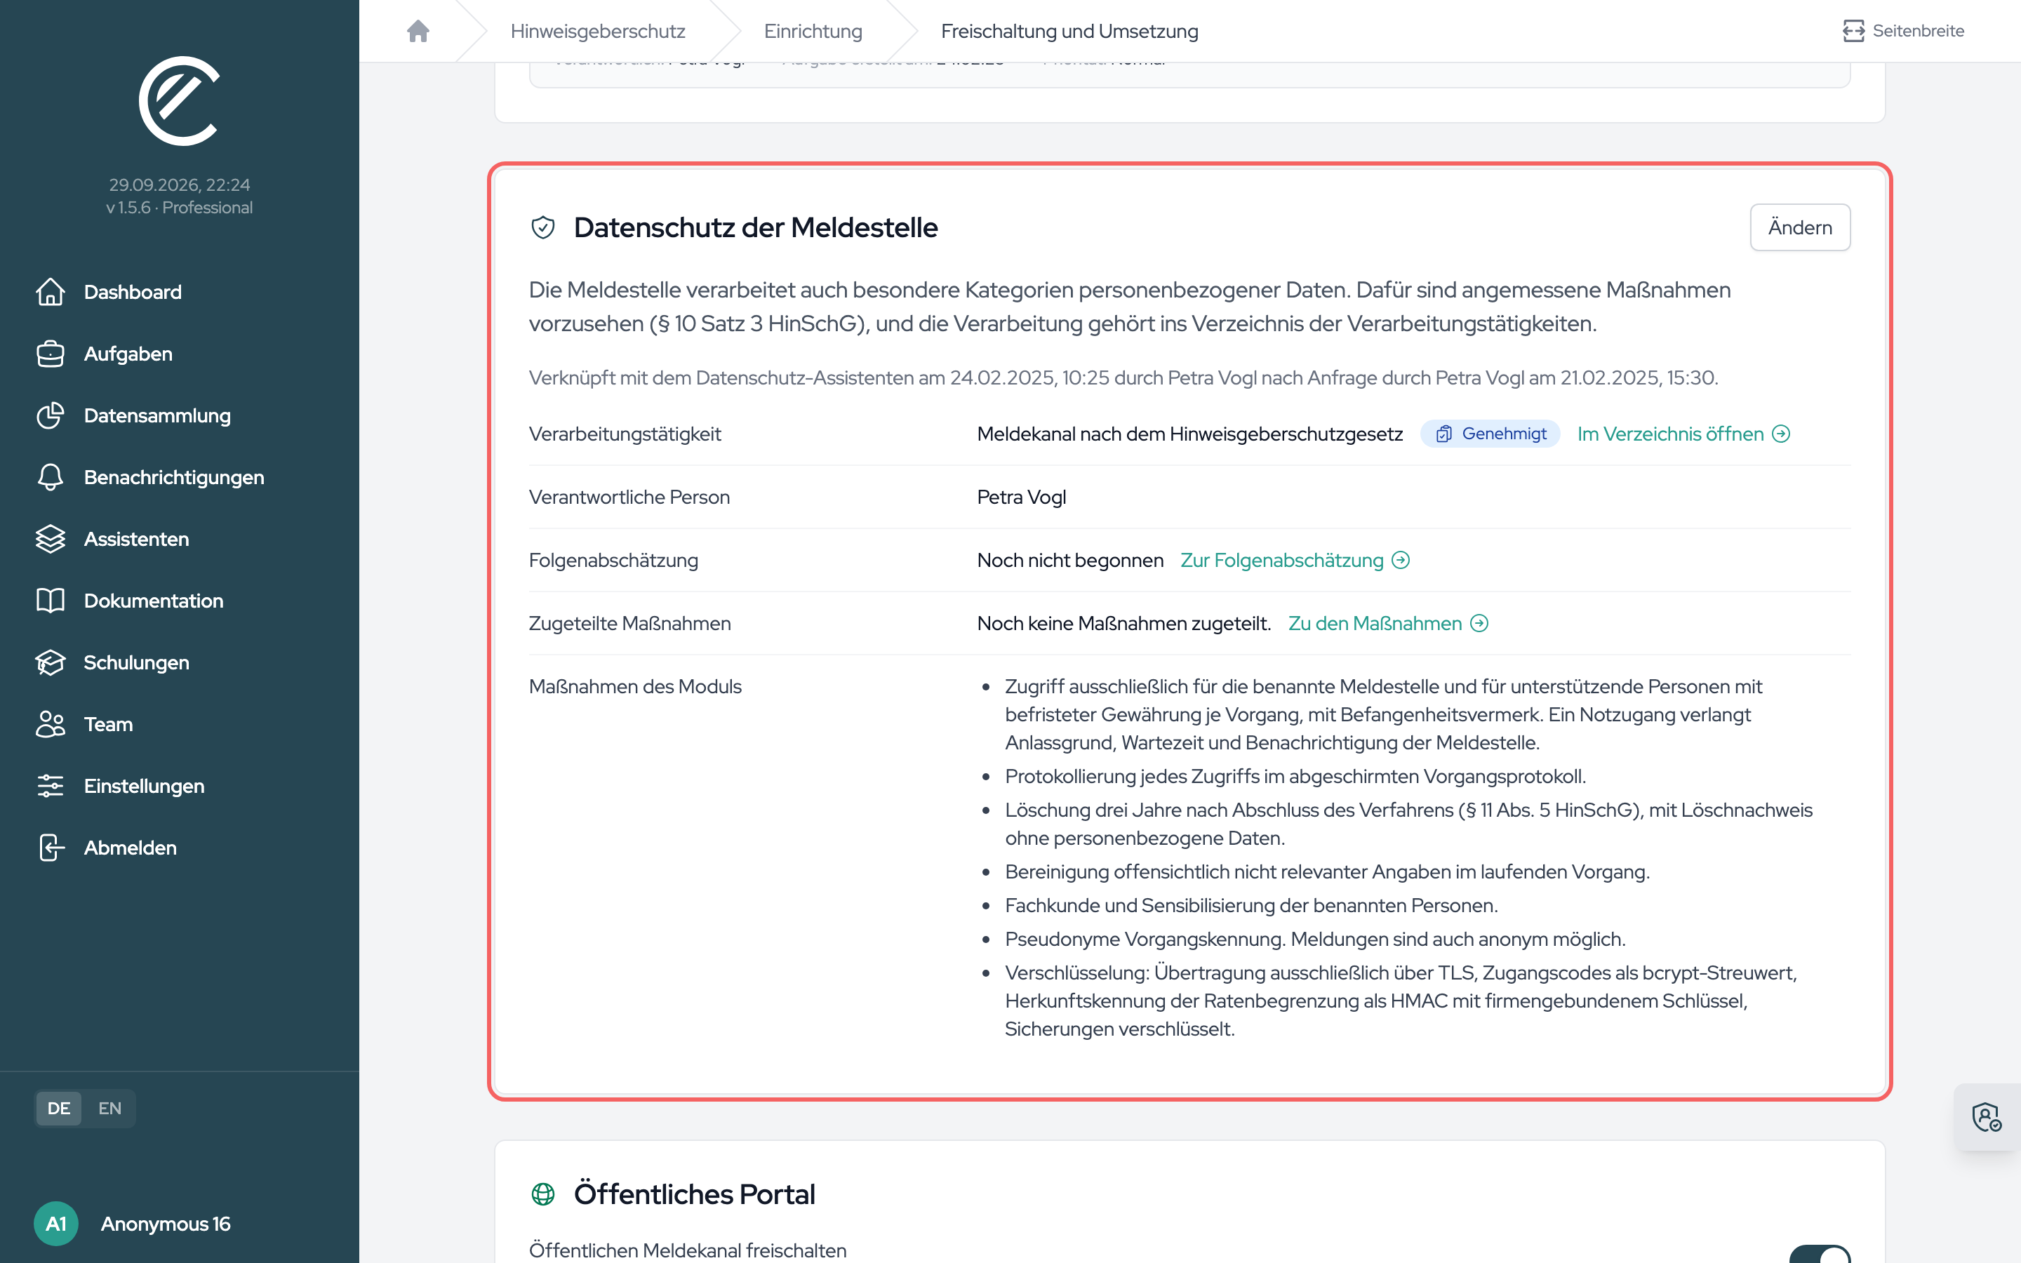Click arrow icon after Zu den Maßnahmen
The width and height of the screenshot is (2021, 1263).
click(1479, 623)
